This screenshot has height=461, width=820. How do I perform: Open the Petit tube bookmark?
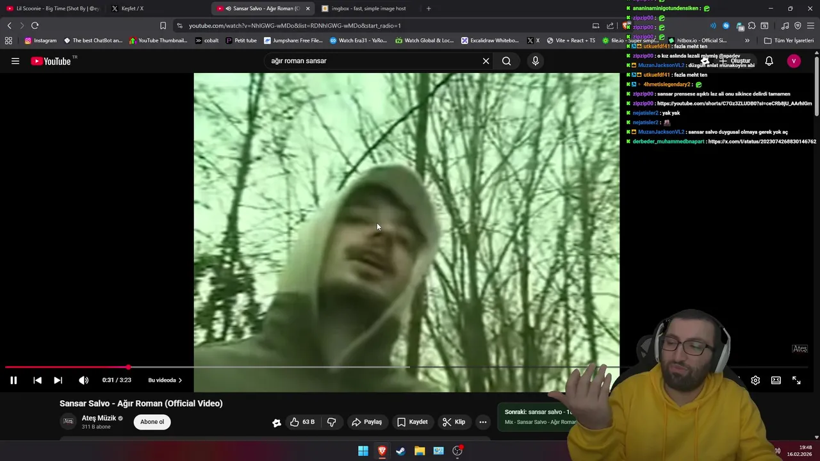tap(242, 40)
